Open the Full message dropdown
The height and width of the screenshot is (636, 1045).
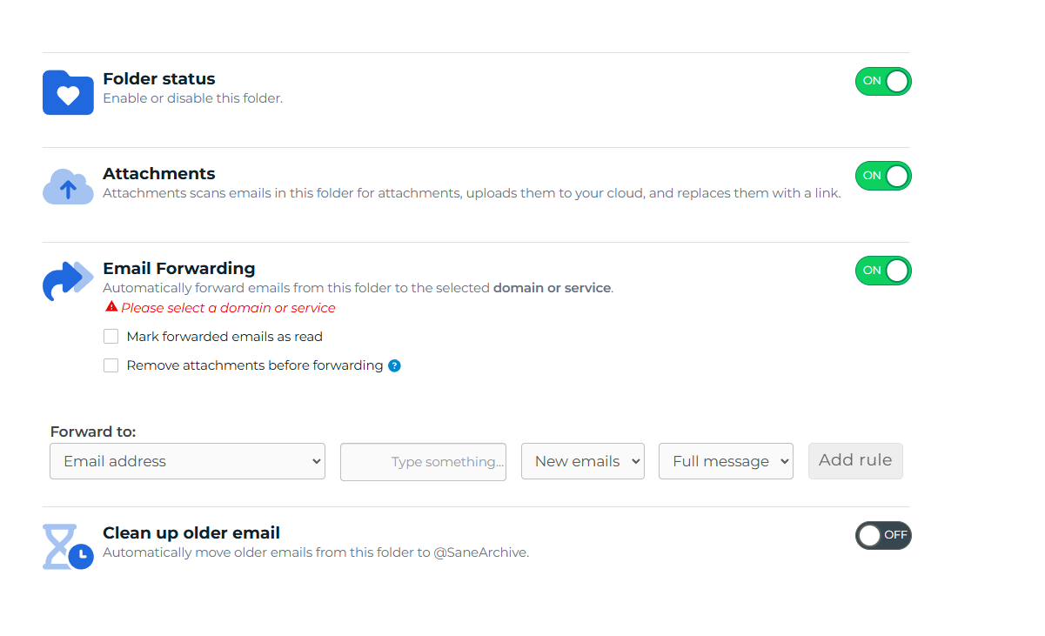[x=726, y=461]
